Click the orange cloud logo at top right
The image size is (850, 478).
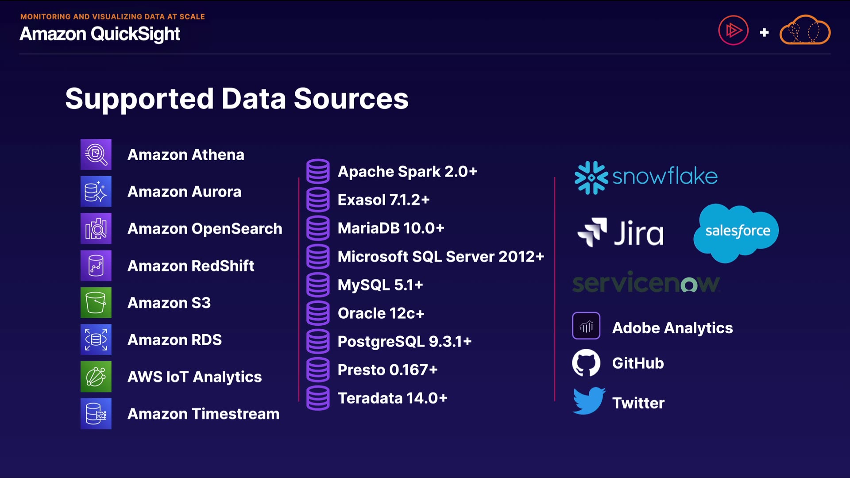(x=804, y=31)
